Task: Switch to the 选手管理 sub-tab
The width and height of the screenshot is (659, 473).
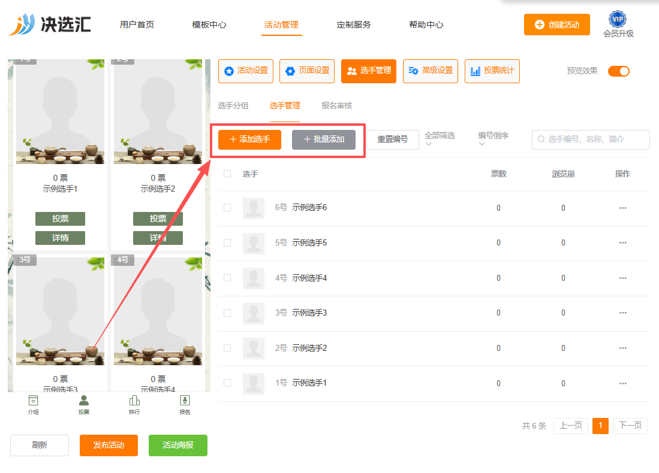Action: pyautogui.click(x=285, y=106)
